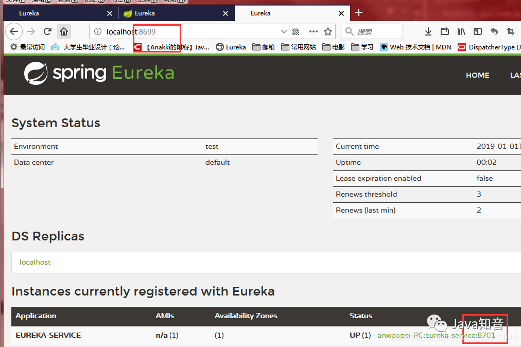521x347 pixels.
Task: Open the 常用网站 bookmark folder
Action: [x=299, y=47]
